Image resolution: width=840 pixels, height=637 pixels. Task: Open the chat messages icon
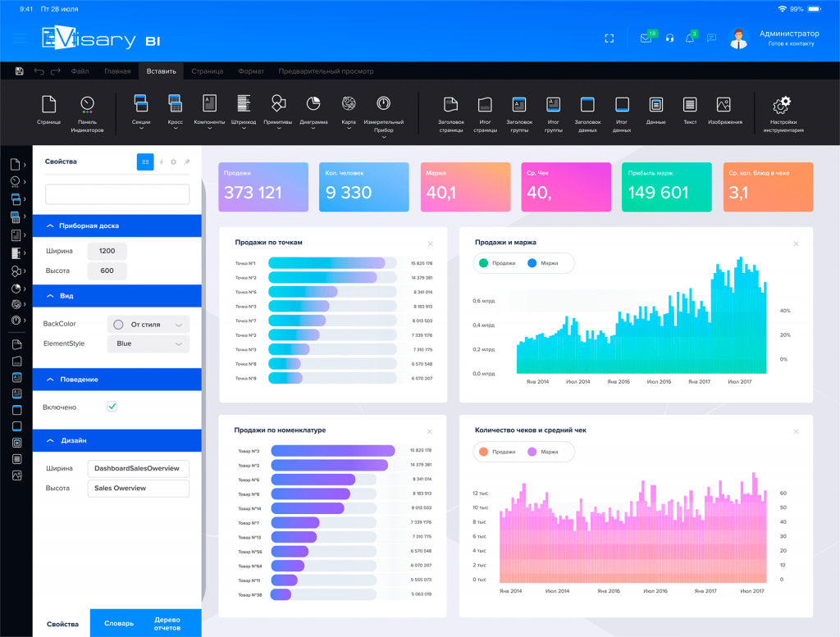[x=711, y=38]
